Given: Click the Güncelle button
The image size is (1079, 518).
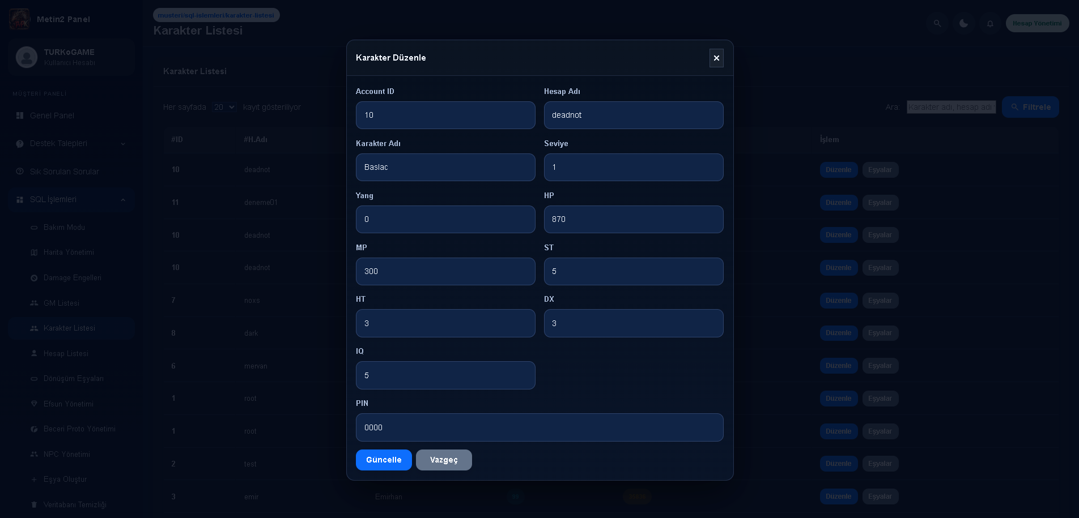Looking at the screenshot, I should (384, 460).
